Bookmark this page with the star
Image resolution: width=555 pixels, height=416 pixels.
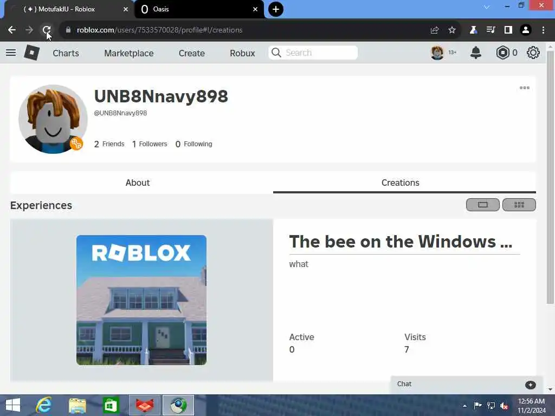coord(452,30)
